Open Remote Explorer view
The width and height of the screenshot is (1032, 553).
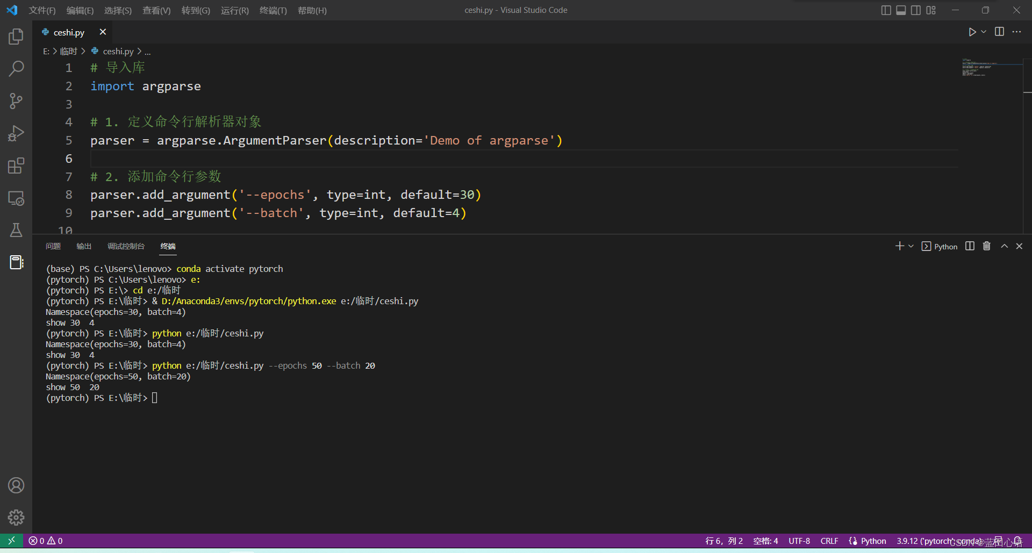(x=16, y=198)
